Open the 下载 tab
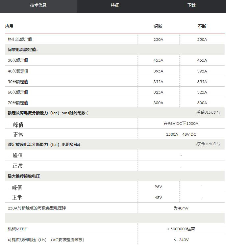The width and height of the screenshot is (226, 251). pos(191,5)
